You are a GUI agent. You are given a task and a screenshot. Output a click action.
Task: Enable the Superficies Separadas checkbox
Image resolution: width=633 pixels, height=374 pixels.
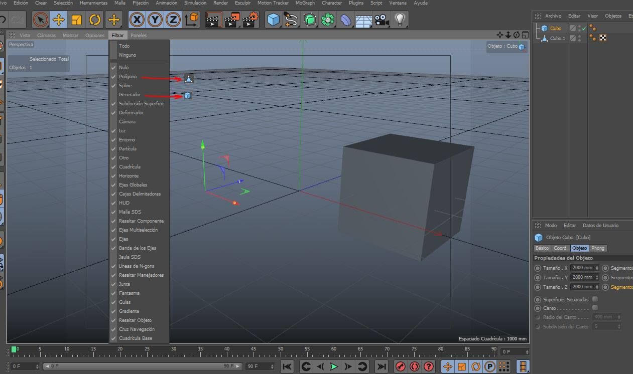(x=595, y=299)
